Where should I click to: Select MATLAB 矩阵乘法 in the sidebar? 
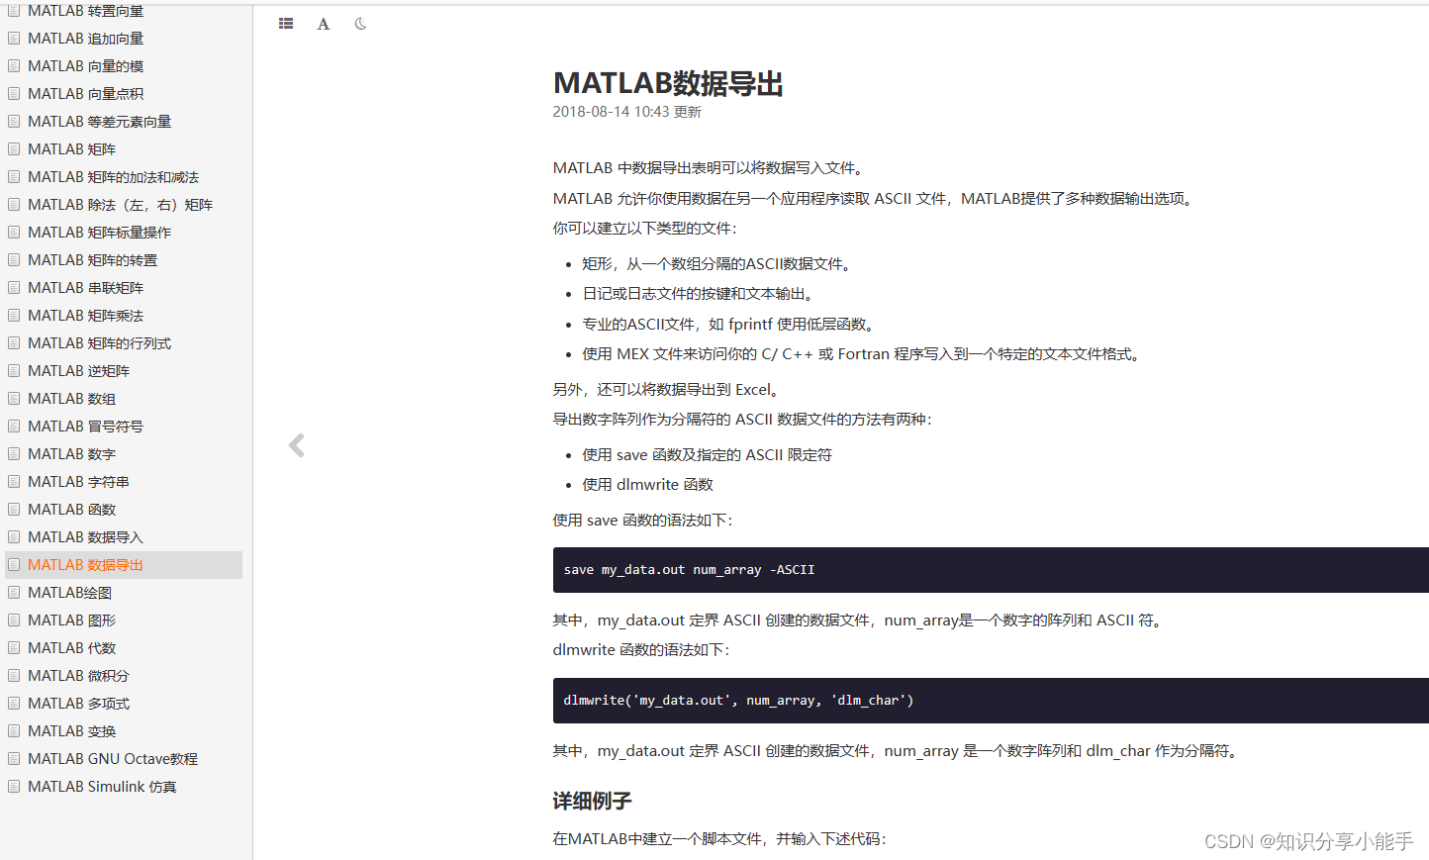85,316
